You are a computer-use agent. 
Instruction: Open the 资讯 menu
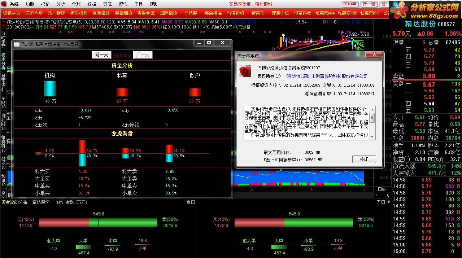(x=123, y=4)
